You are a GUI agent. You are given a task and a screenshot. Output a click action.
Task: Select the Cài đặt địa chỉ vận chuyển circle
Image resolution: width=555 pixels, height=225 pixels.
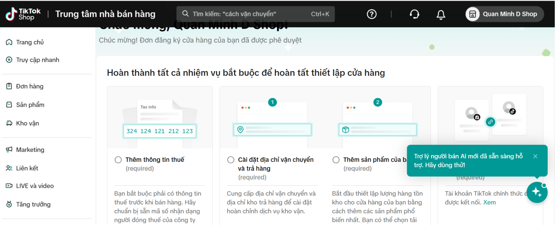coord(231,160)
